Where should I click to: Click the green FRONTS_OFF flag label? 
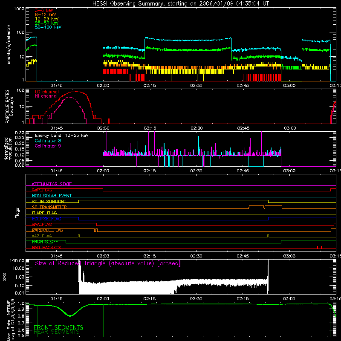pyautogui.click(x=45, y=242)
